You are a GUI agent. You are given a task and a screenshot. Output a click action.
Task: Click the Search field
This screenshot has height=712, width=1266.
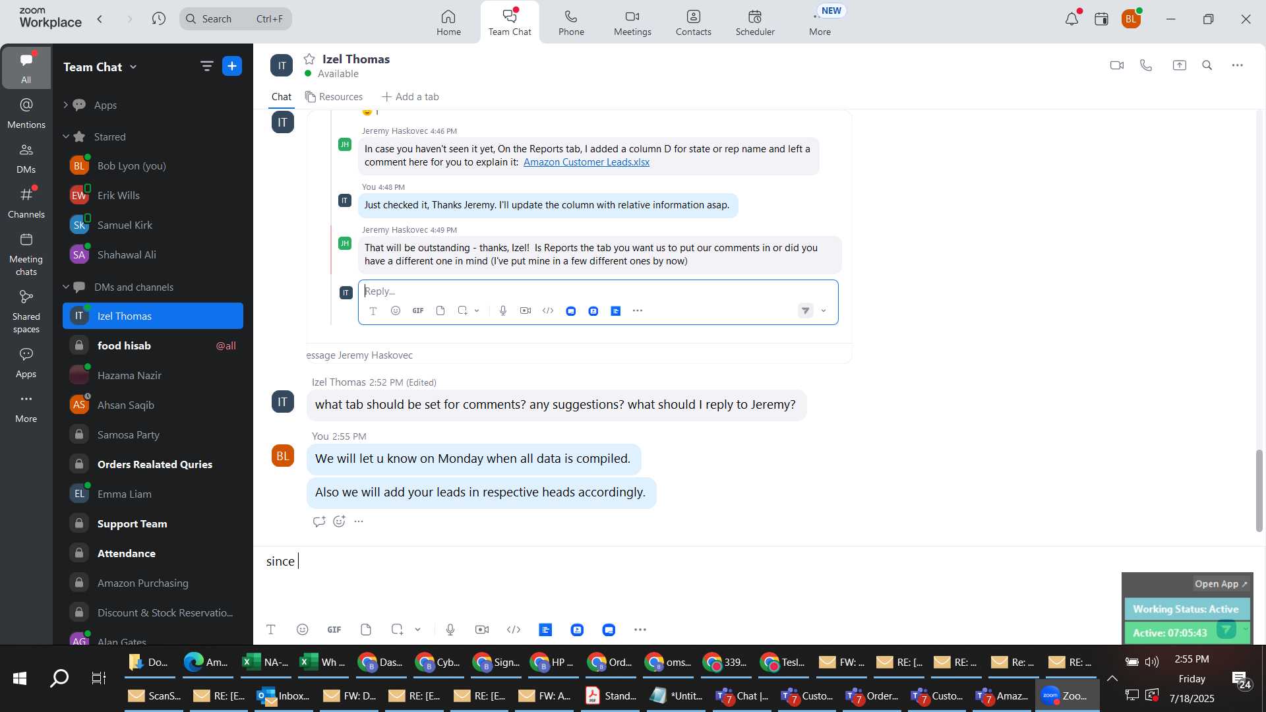pyautogui.click(x=235, y=18)
